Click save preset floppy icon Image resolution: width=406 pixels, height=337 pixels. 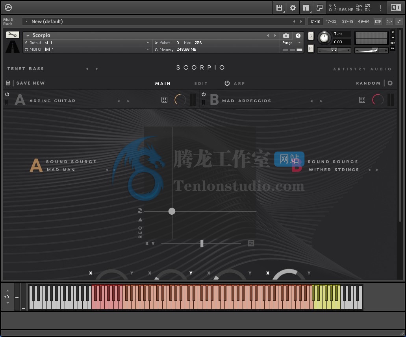coord(8,83)
